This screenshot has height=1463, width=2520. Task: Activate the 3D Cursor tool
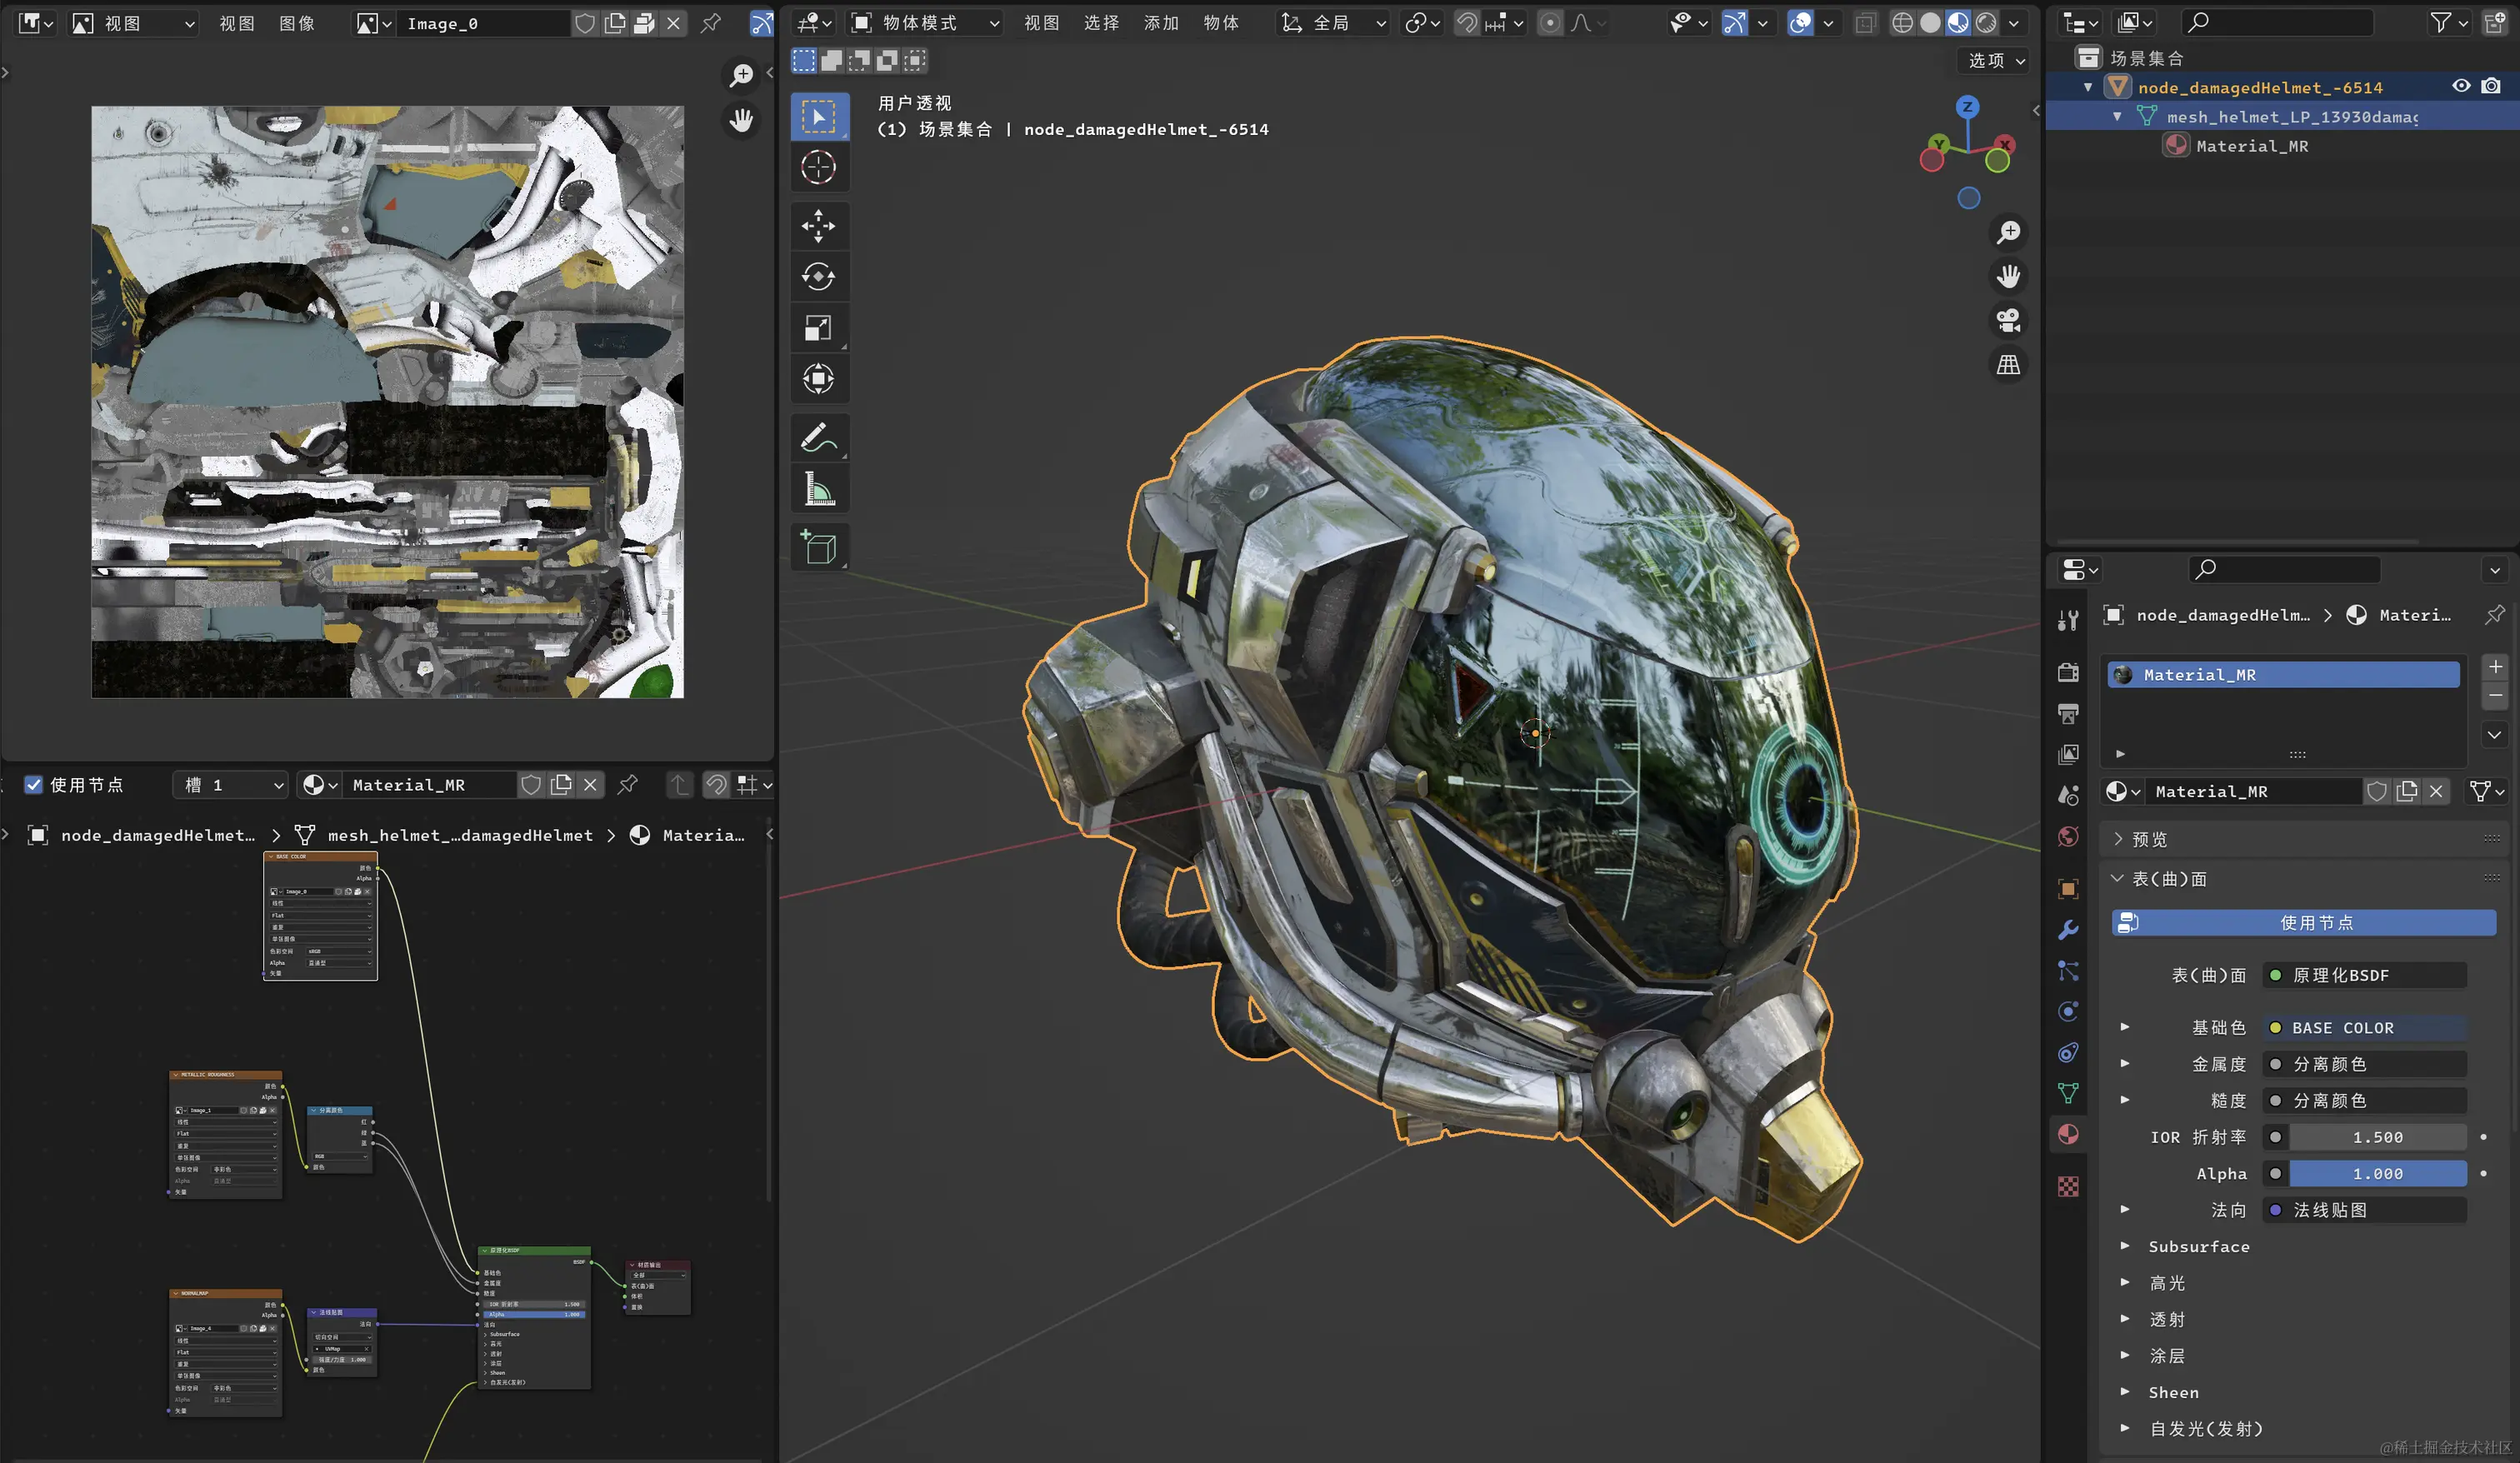[x=818, y=167]
